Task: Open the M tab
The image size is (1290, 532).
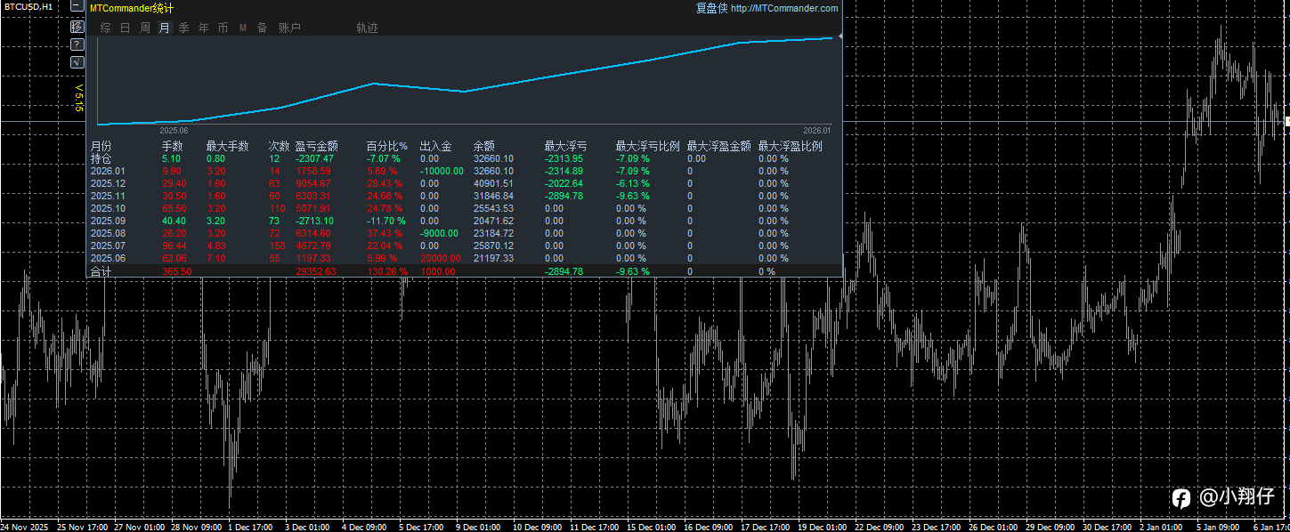Action: pos(242,28)
